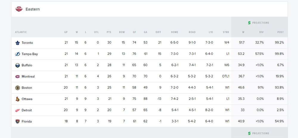298x138 pixels.
Task: Sort by projected POST column
Action: [280, 32]
